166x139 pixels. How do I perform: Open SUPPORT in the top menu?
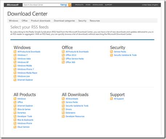pos(109,5)
